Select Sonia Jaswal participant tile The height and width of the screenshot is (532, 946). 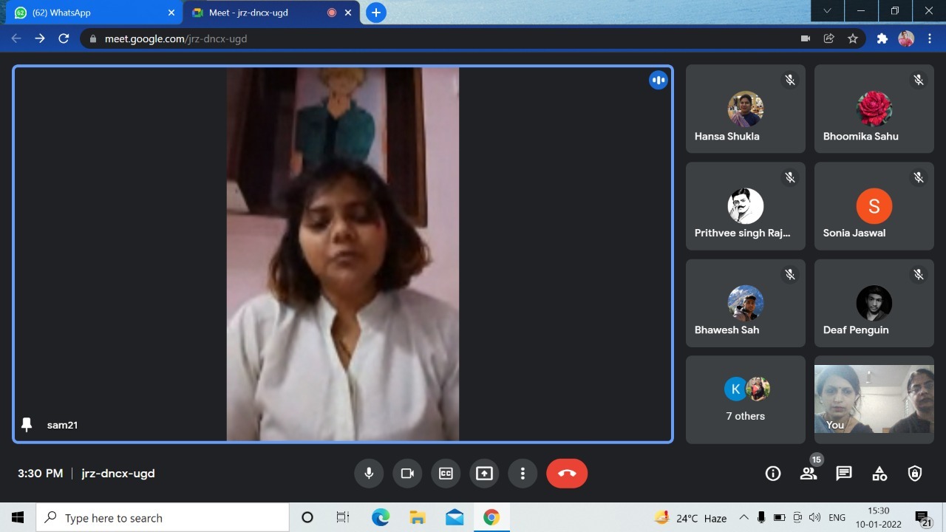click(x=874, y=206)
